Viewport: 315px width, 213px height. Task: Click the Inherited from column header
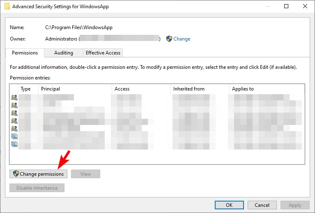(x=200, y=89)
